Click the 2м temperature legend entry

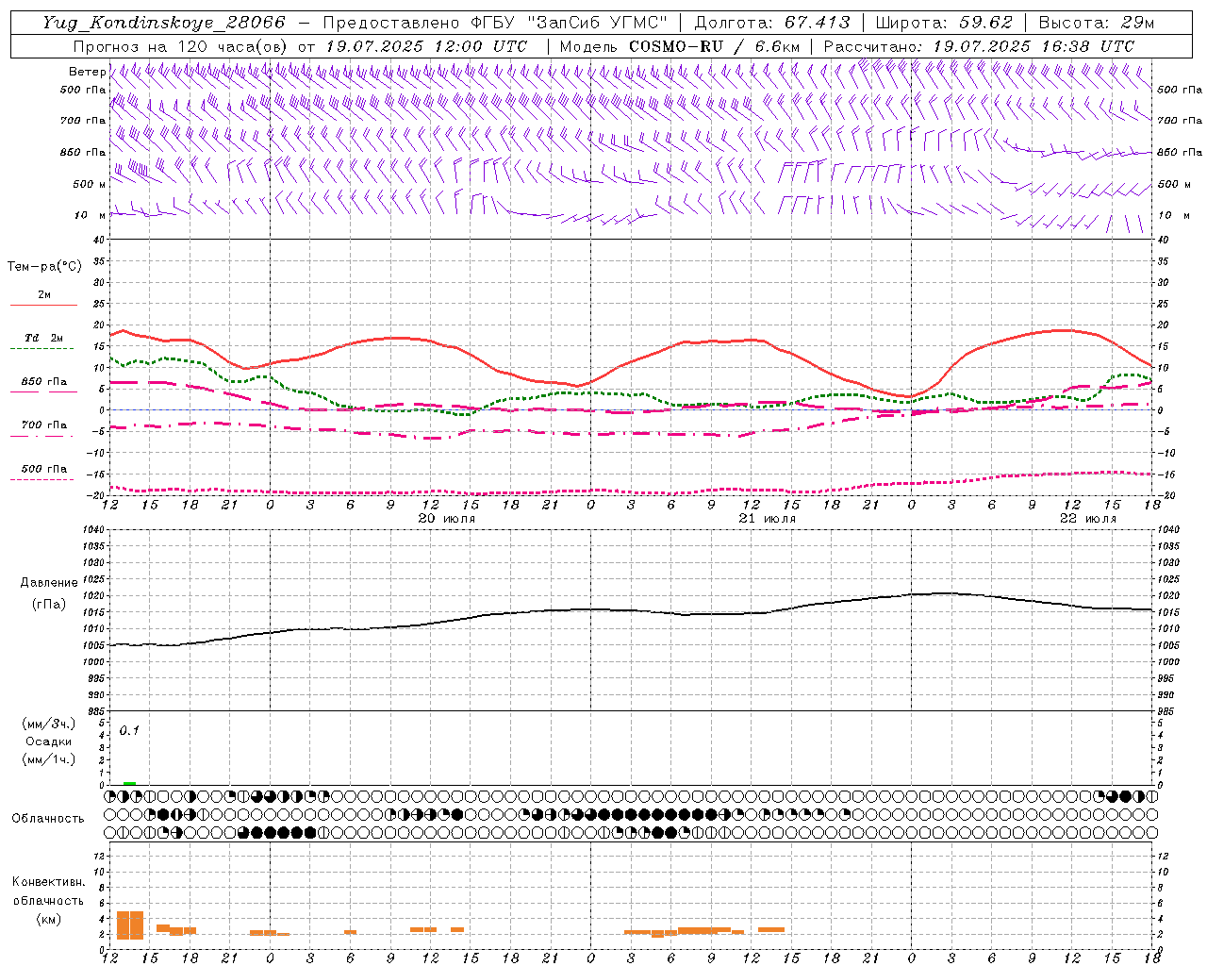pyautogui.click(x=44, y=294)
